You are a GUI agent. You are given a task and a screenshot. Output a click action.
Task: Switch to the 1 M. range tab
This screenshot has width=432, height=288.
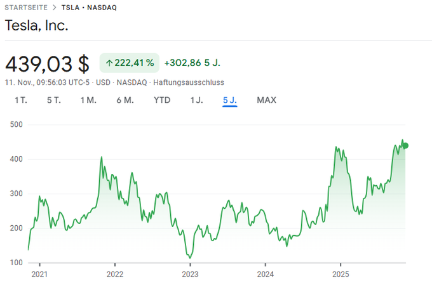(x=88, y=100)
